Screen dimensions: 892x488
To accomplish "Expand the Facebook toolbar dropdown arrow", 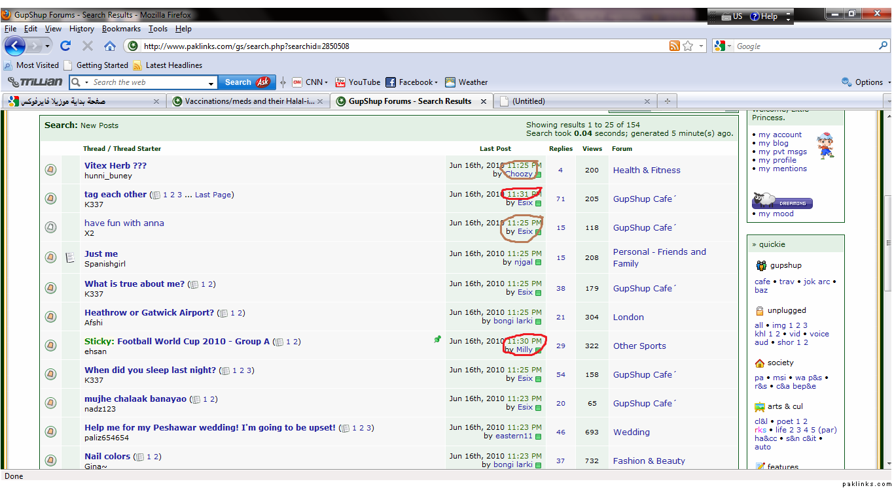I will pyautogui.click(x=437, y=83).
